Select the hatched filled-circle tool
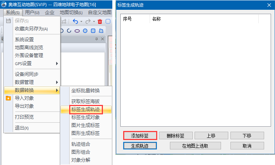Image resolution: width=275 pixels, height=165 pixels. click(x=85, y=31)
